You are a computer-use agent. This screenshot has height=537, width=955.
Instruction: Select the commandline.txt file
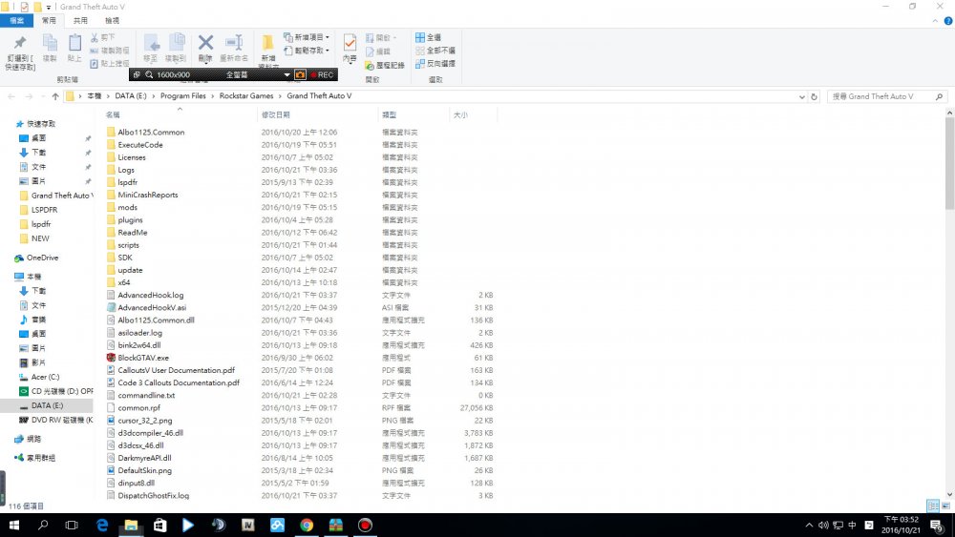coord(146,395)
